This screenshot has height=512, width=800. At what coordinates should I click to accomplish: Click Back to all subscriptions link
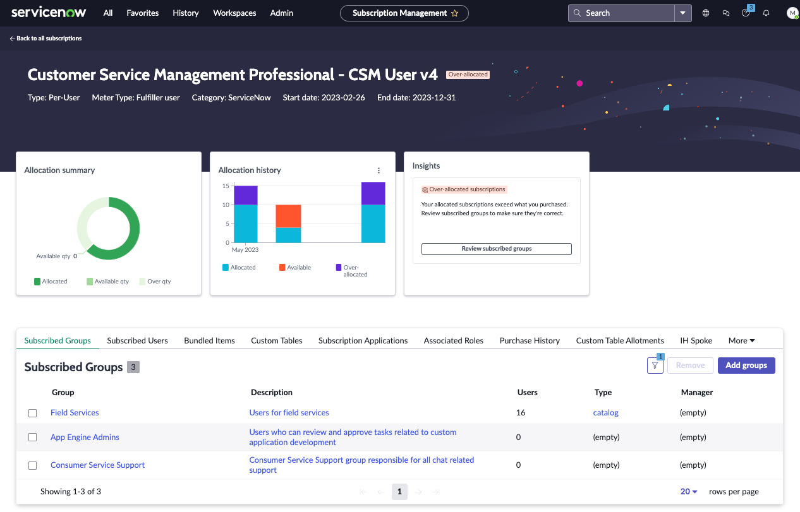[45, 39]
